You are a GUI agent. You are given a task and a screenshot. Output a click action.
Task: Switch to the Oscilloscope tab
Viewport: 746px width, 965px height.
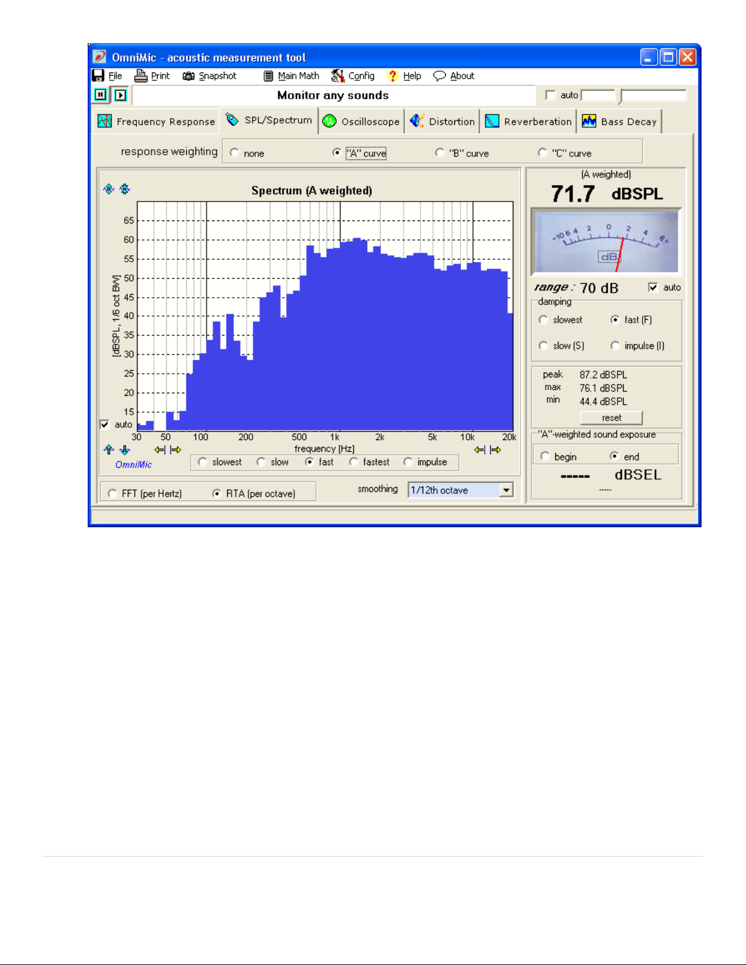pos(361,121)
